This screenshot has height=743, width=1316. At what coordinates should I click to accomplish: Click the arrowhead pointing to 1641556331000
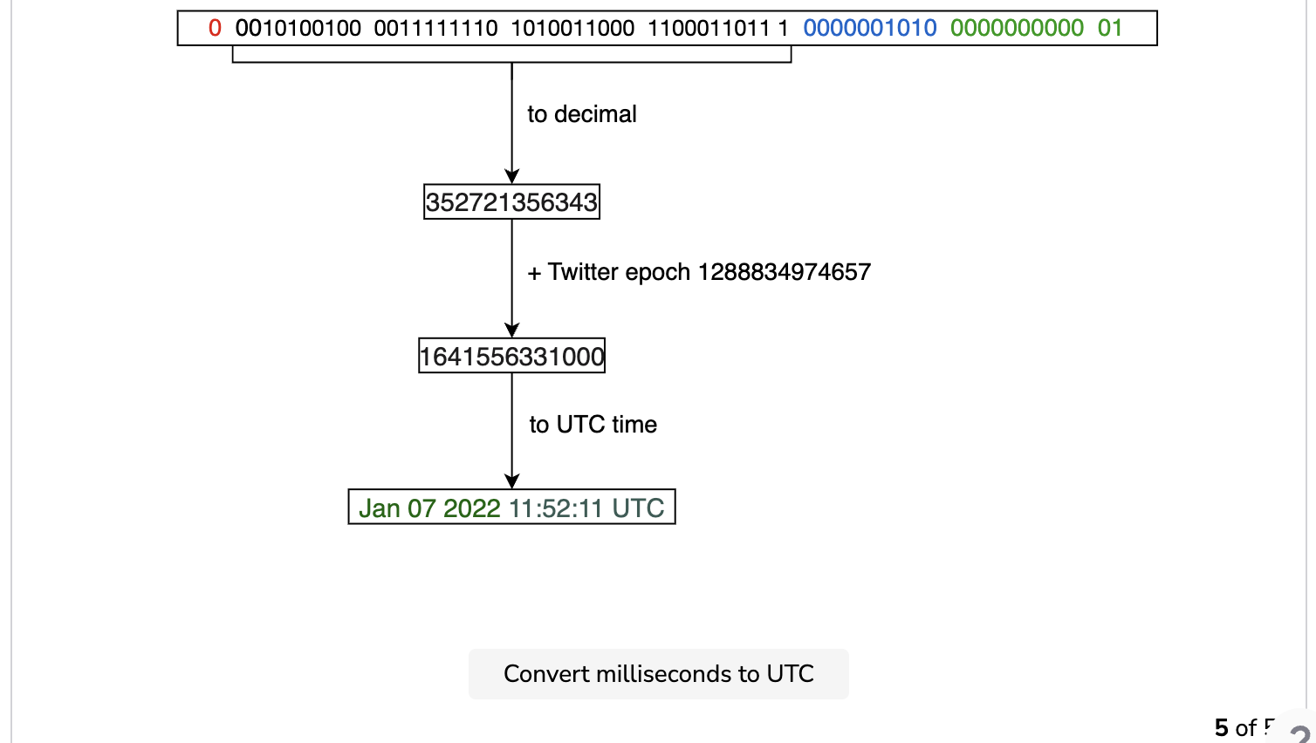click(x=512, y=330)
